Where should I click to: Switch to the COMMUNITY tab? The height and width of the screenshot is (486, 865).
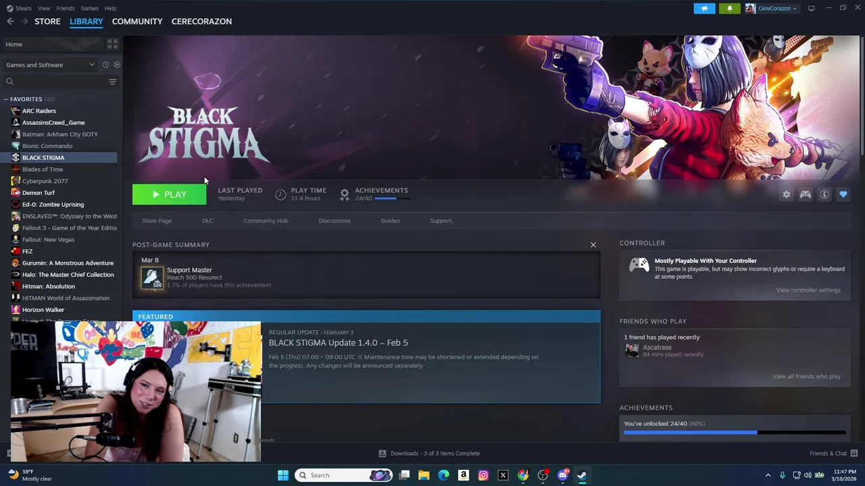click(137, 22)
